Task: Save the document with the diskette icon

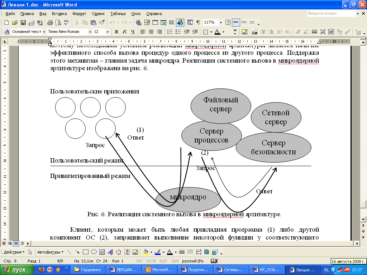Action: (23, 23)
